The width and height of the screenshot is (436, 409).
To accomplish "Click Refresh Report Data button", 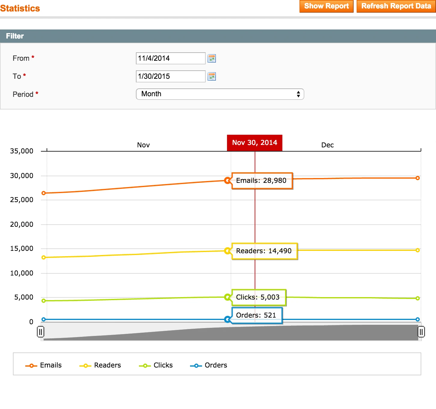I will coord(396,6).
